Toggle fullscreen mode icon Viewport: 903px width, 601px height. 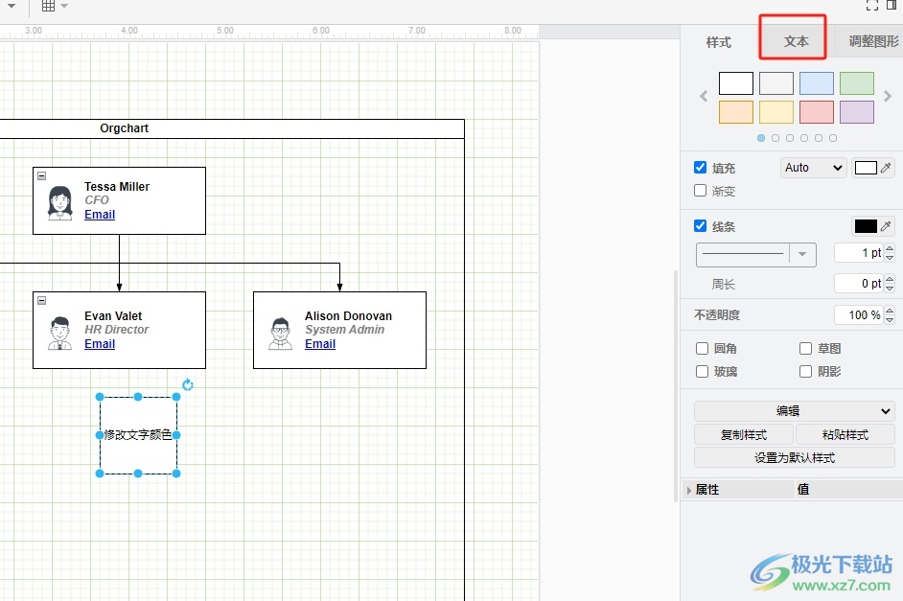(x=872, y=5)
